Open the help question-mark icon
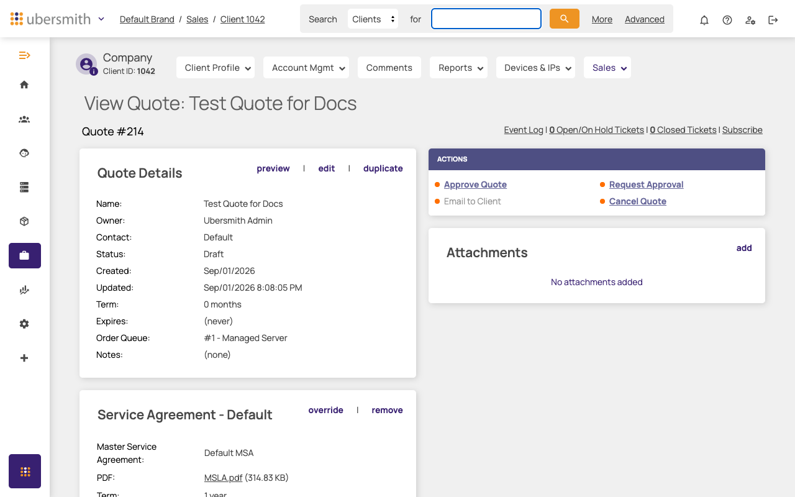The height and width of the screenshot is (497, 795). click(x=727, y=20)
